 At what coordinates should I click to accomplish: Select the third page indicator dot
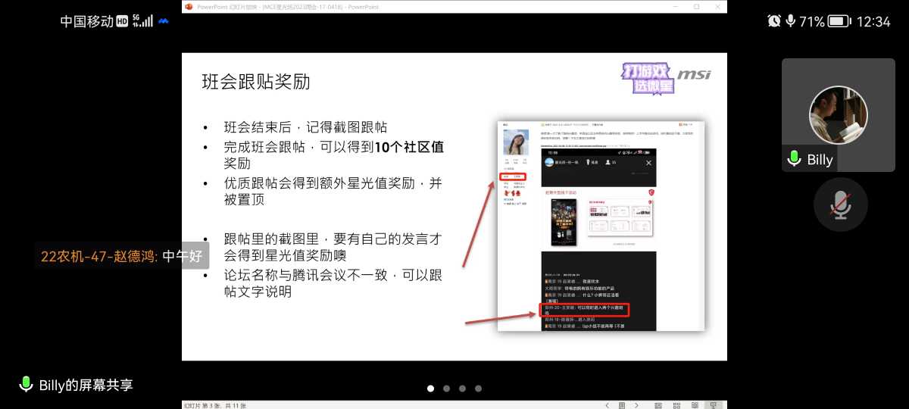[x=462, y=389]
